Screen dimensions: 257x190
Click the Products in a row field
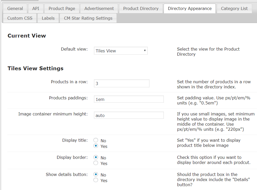[122, 83]
